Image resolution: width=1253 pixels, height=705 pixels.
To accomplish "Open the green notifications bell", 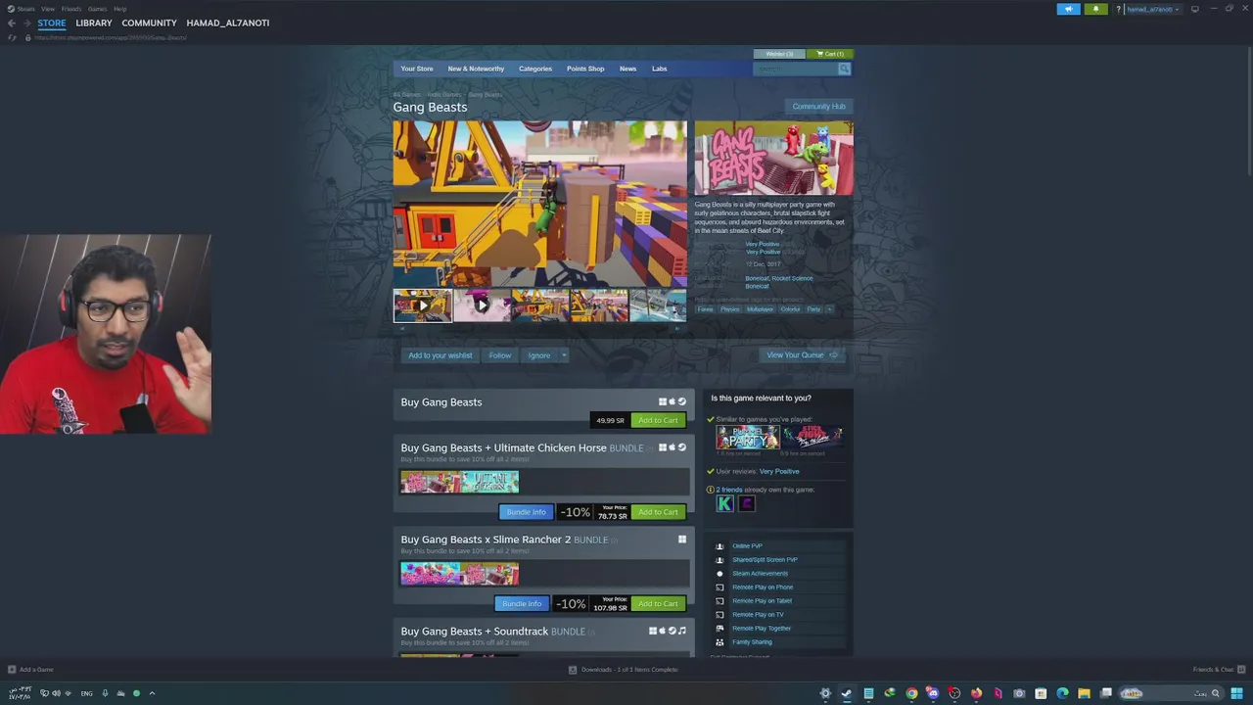I will (x=1095, y=9).
